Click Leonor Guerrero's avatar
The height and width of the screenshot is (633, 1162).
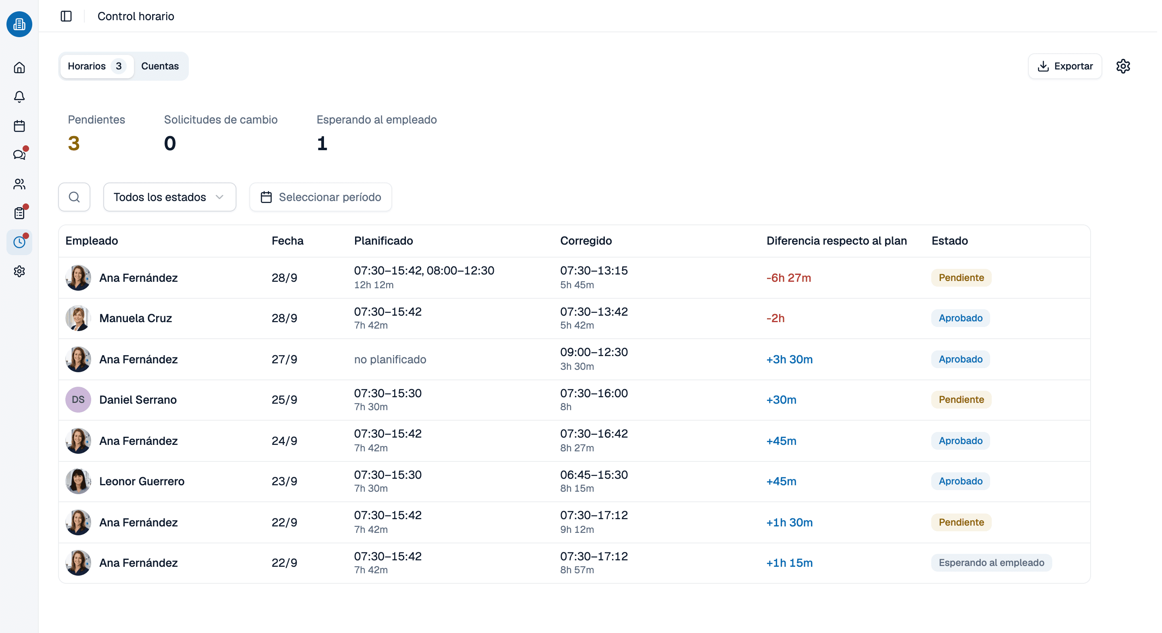click(78, 481)
